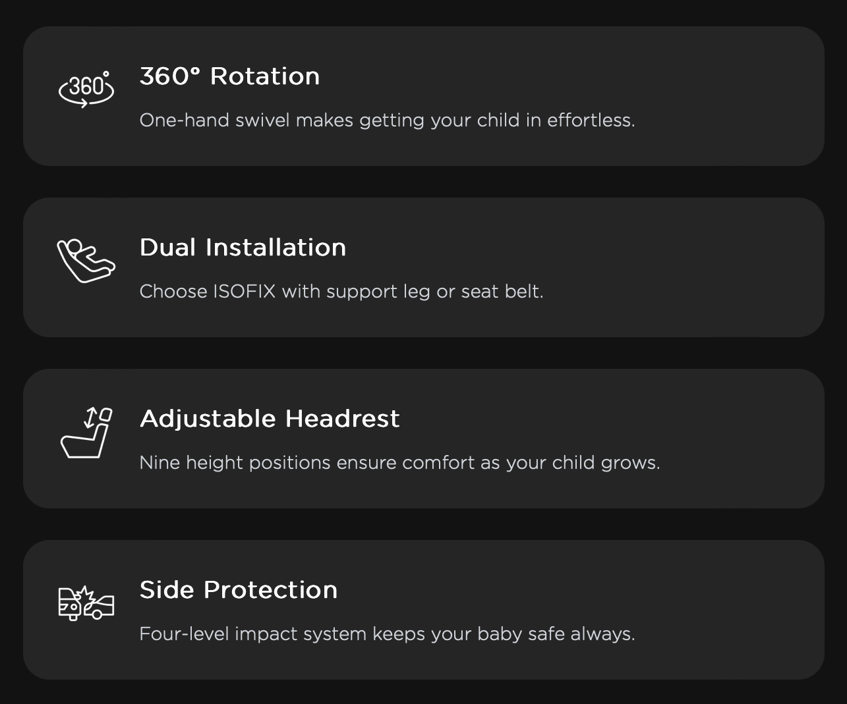Click the 360° rotation arrow icon

click(x=86, y=89)
